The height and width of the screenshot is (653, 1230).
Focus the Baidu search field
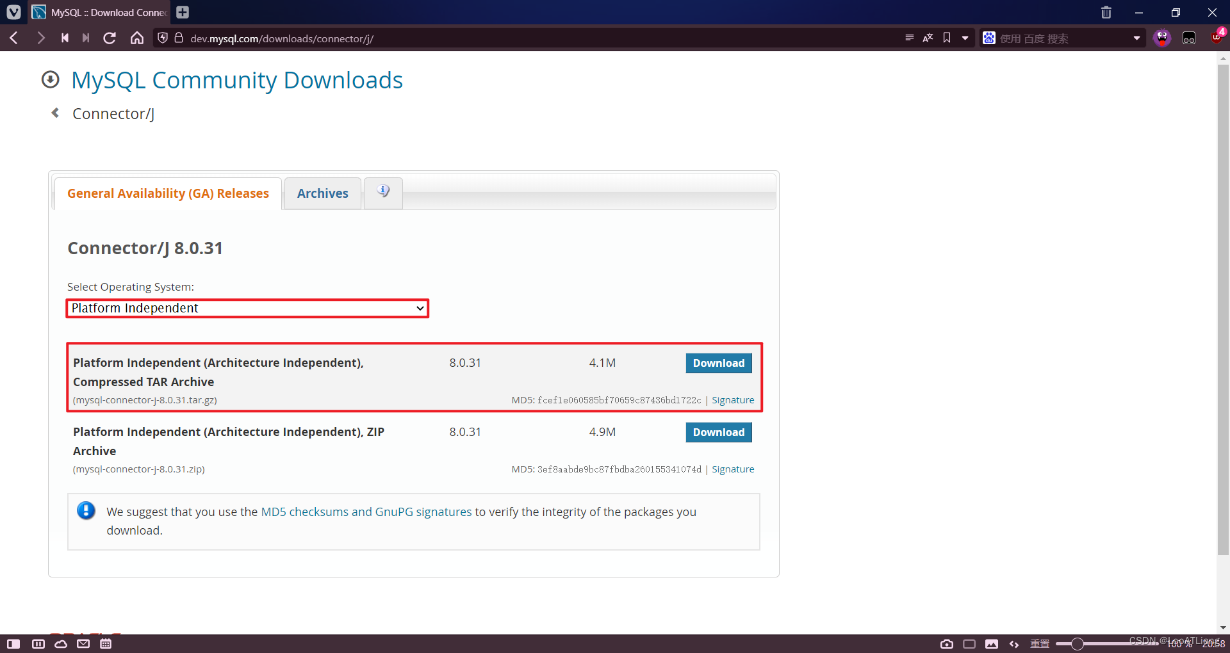1063,38
